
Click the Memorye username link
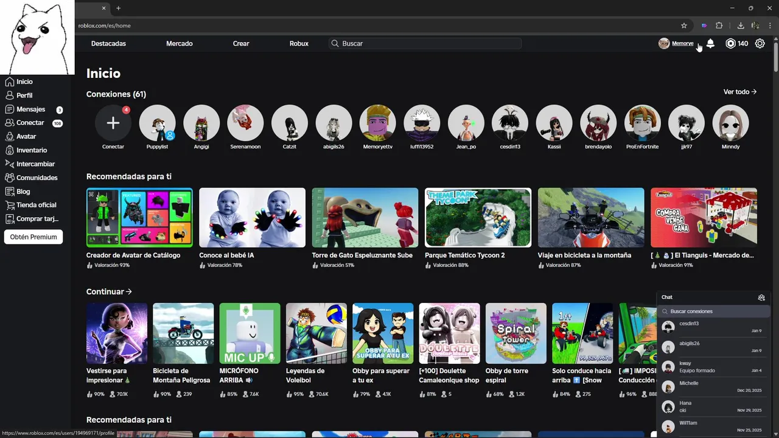click(x=683, y=44)
